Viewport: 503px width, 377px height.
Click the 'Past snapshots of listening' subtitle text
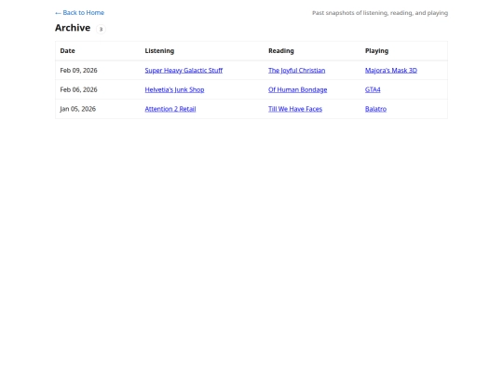coord(380,13)
